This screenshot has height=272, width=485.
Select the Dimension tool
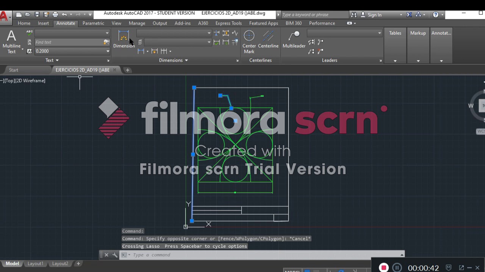point(124,39)
